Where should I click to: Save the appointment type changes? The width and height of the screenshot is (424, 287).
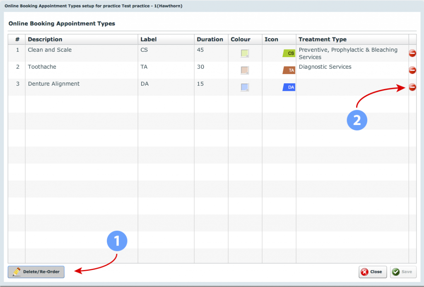[x=403, y=272]
